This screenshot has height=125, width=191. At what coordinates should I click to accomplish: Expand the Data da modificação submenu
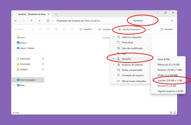click(x=132, y=48)
